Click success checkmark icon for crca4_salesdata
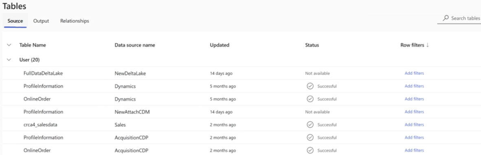 pos(310,124)
